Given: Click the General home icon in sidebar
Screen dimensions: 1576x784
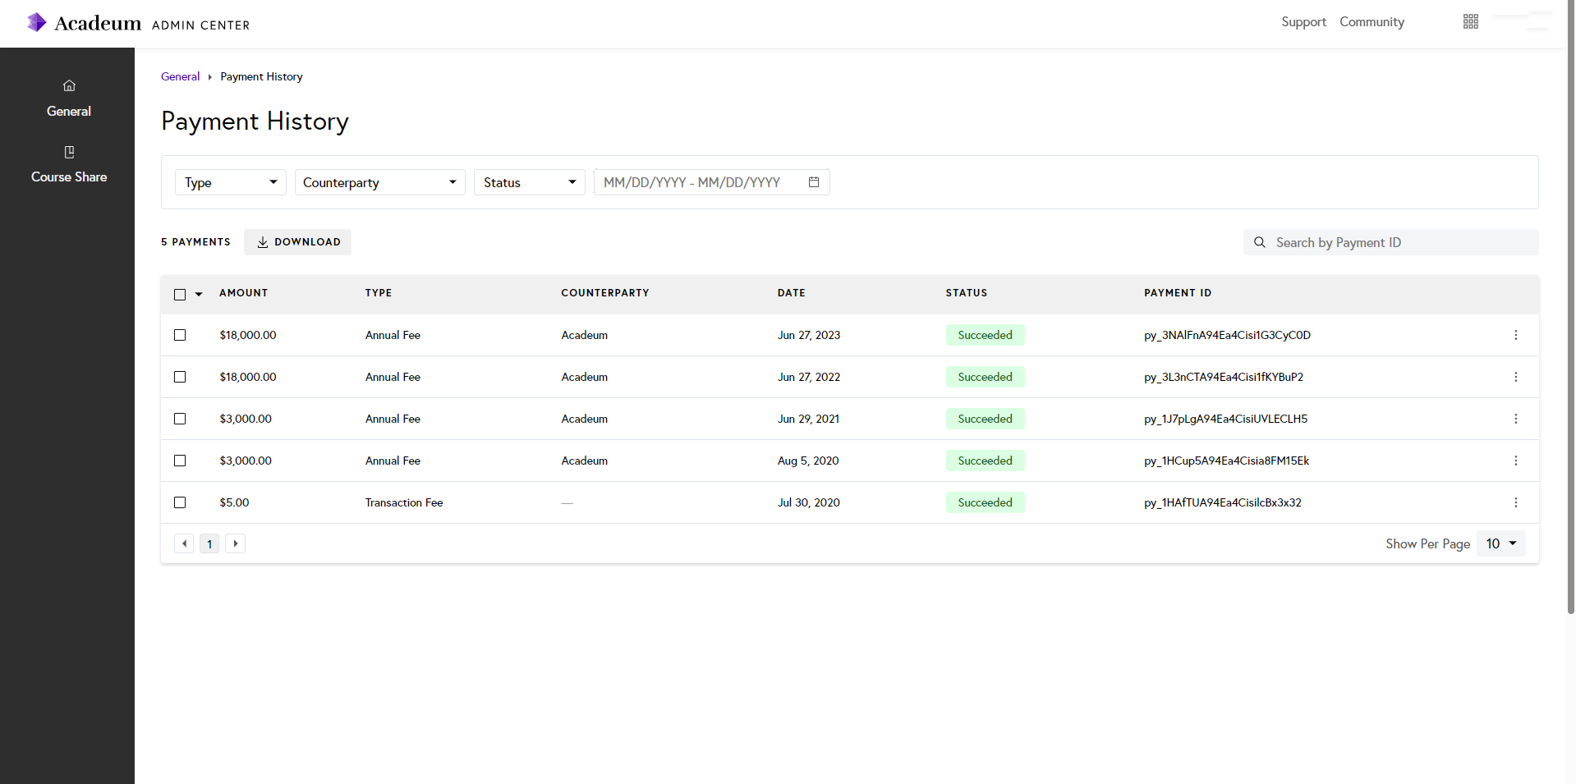Looking at the screenshot, I should click(x=69, y=85).
